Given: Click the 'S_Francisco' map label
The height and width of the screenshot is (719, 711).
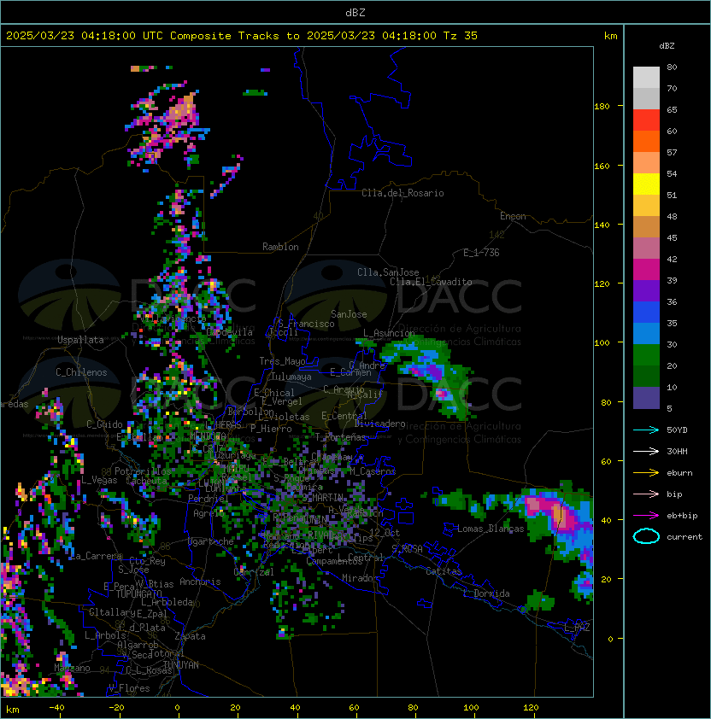Looking at the screenshot, I should tap(306, 324).
